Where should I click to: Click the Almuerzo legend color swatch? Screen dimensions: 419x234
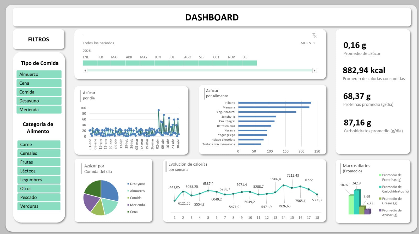pos(128,191)
